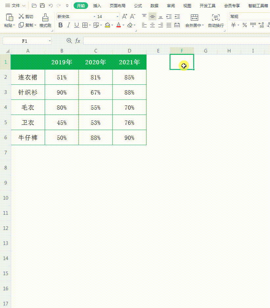Justify text in cell
The height and width of the screenshot is (308, 270).
[x=169, y=25]
